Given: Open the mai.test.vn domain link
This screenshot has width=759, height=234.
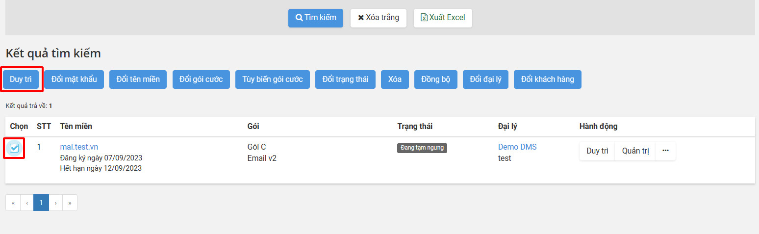Looking at the screenshot, I should [x=79, y=147].
